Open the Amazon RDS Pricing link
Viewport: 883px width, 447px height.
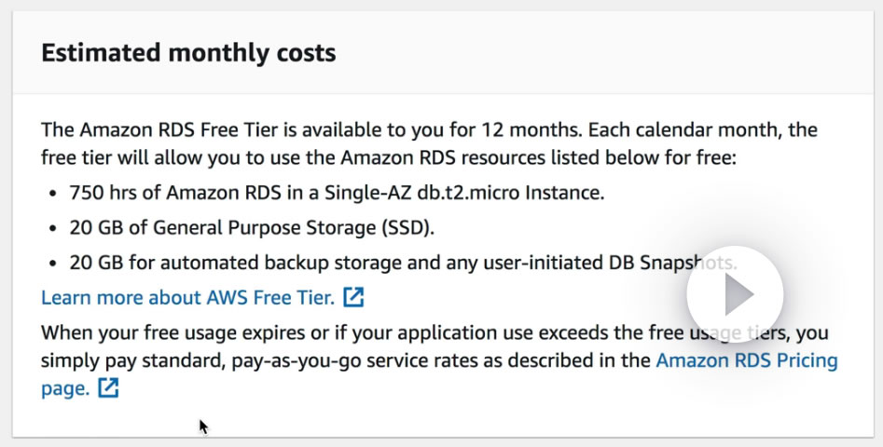(x=747, y=360)
